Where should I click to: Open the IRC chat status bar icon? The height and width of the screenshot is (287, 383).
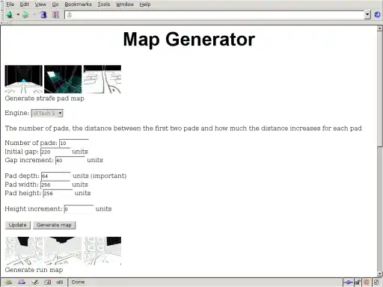[x=60, y=283]
